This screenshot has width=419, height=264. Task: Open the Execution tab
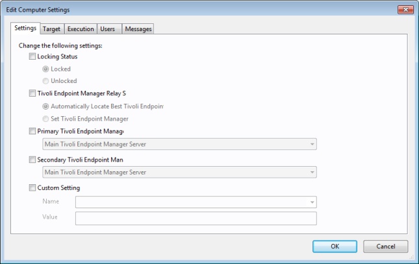80,29
